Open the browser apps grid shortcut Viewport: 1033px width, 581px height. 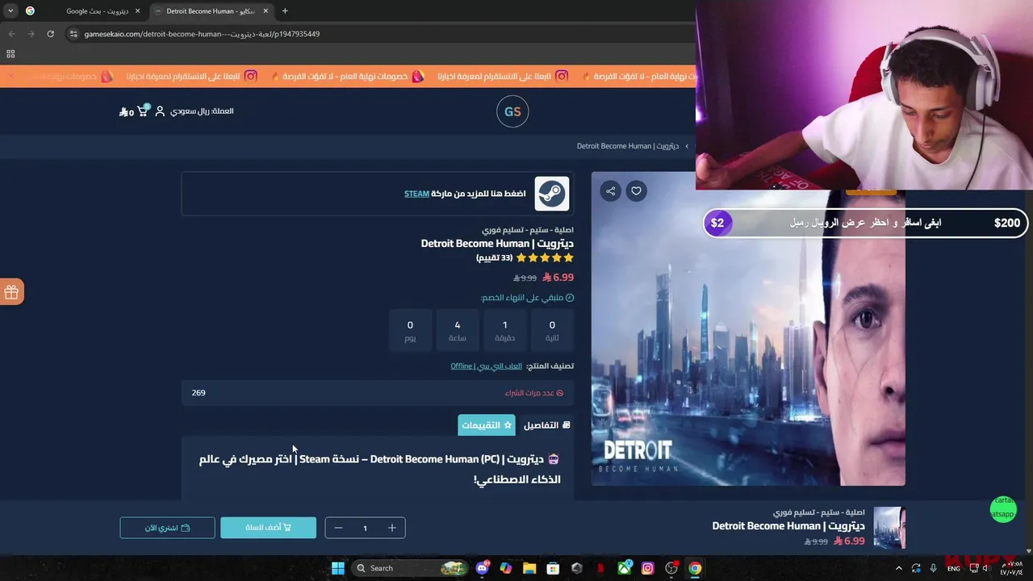(10, 54)
